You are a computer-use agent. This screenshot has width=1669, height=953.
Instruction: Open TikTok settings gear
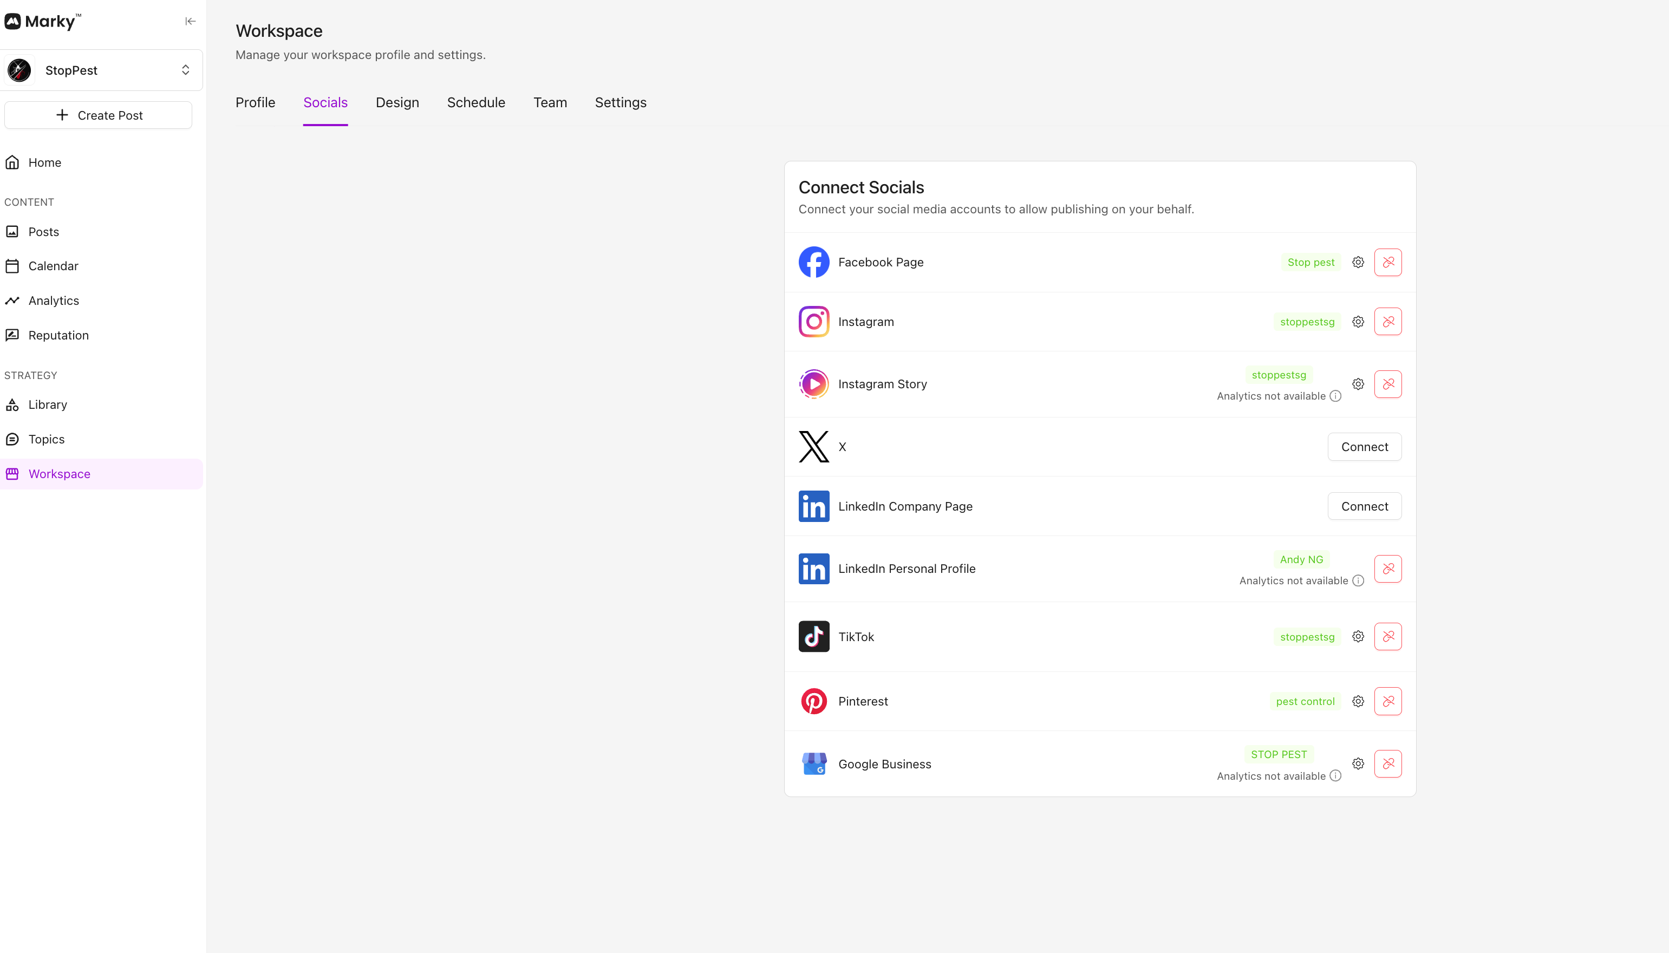[x=1358, y=637]
